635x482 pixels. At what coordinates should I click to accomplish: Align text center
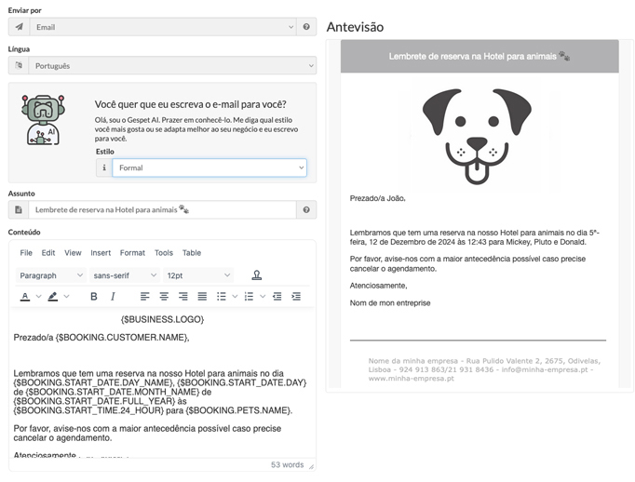tap(164, 296)
